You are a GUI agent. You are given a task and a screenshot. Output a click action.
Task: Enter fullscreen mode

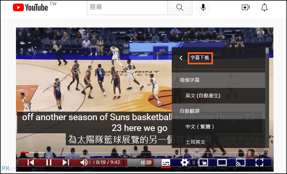[x=259, y=162]
